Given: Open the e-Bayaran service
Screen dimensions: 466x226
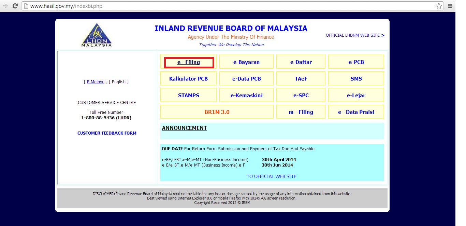Looking at the screenshot, I should click(x=246, y=62).
